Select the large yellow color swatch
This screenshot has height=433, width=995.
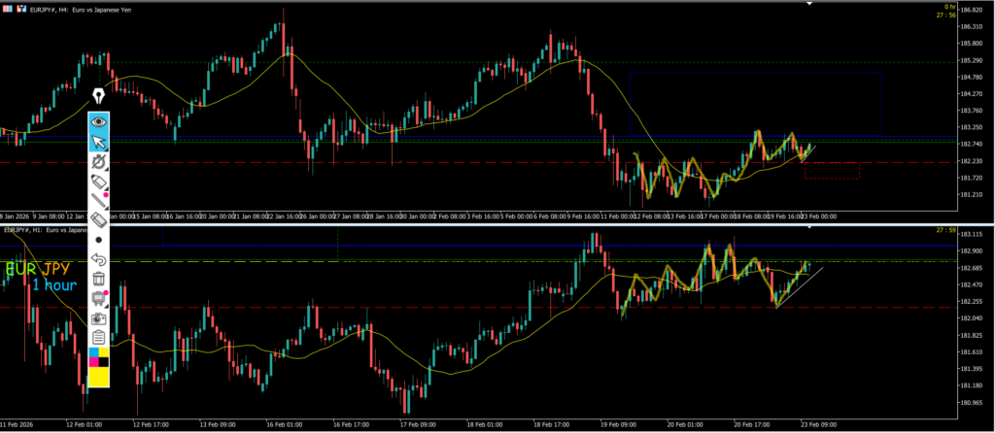[98, 377]
